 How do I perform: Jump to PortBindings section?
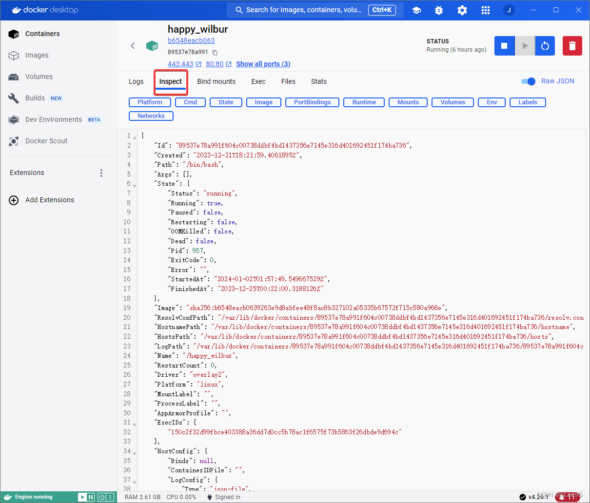pyautogui.click(x=313, y=102)
